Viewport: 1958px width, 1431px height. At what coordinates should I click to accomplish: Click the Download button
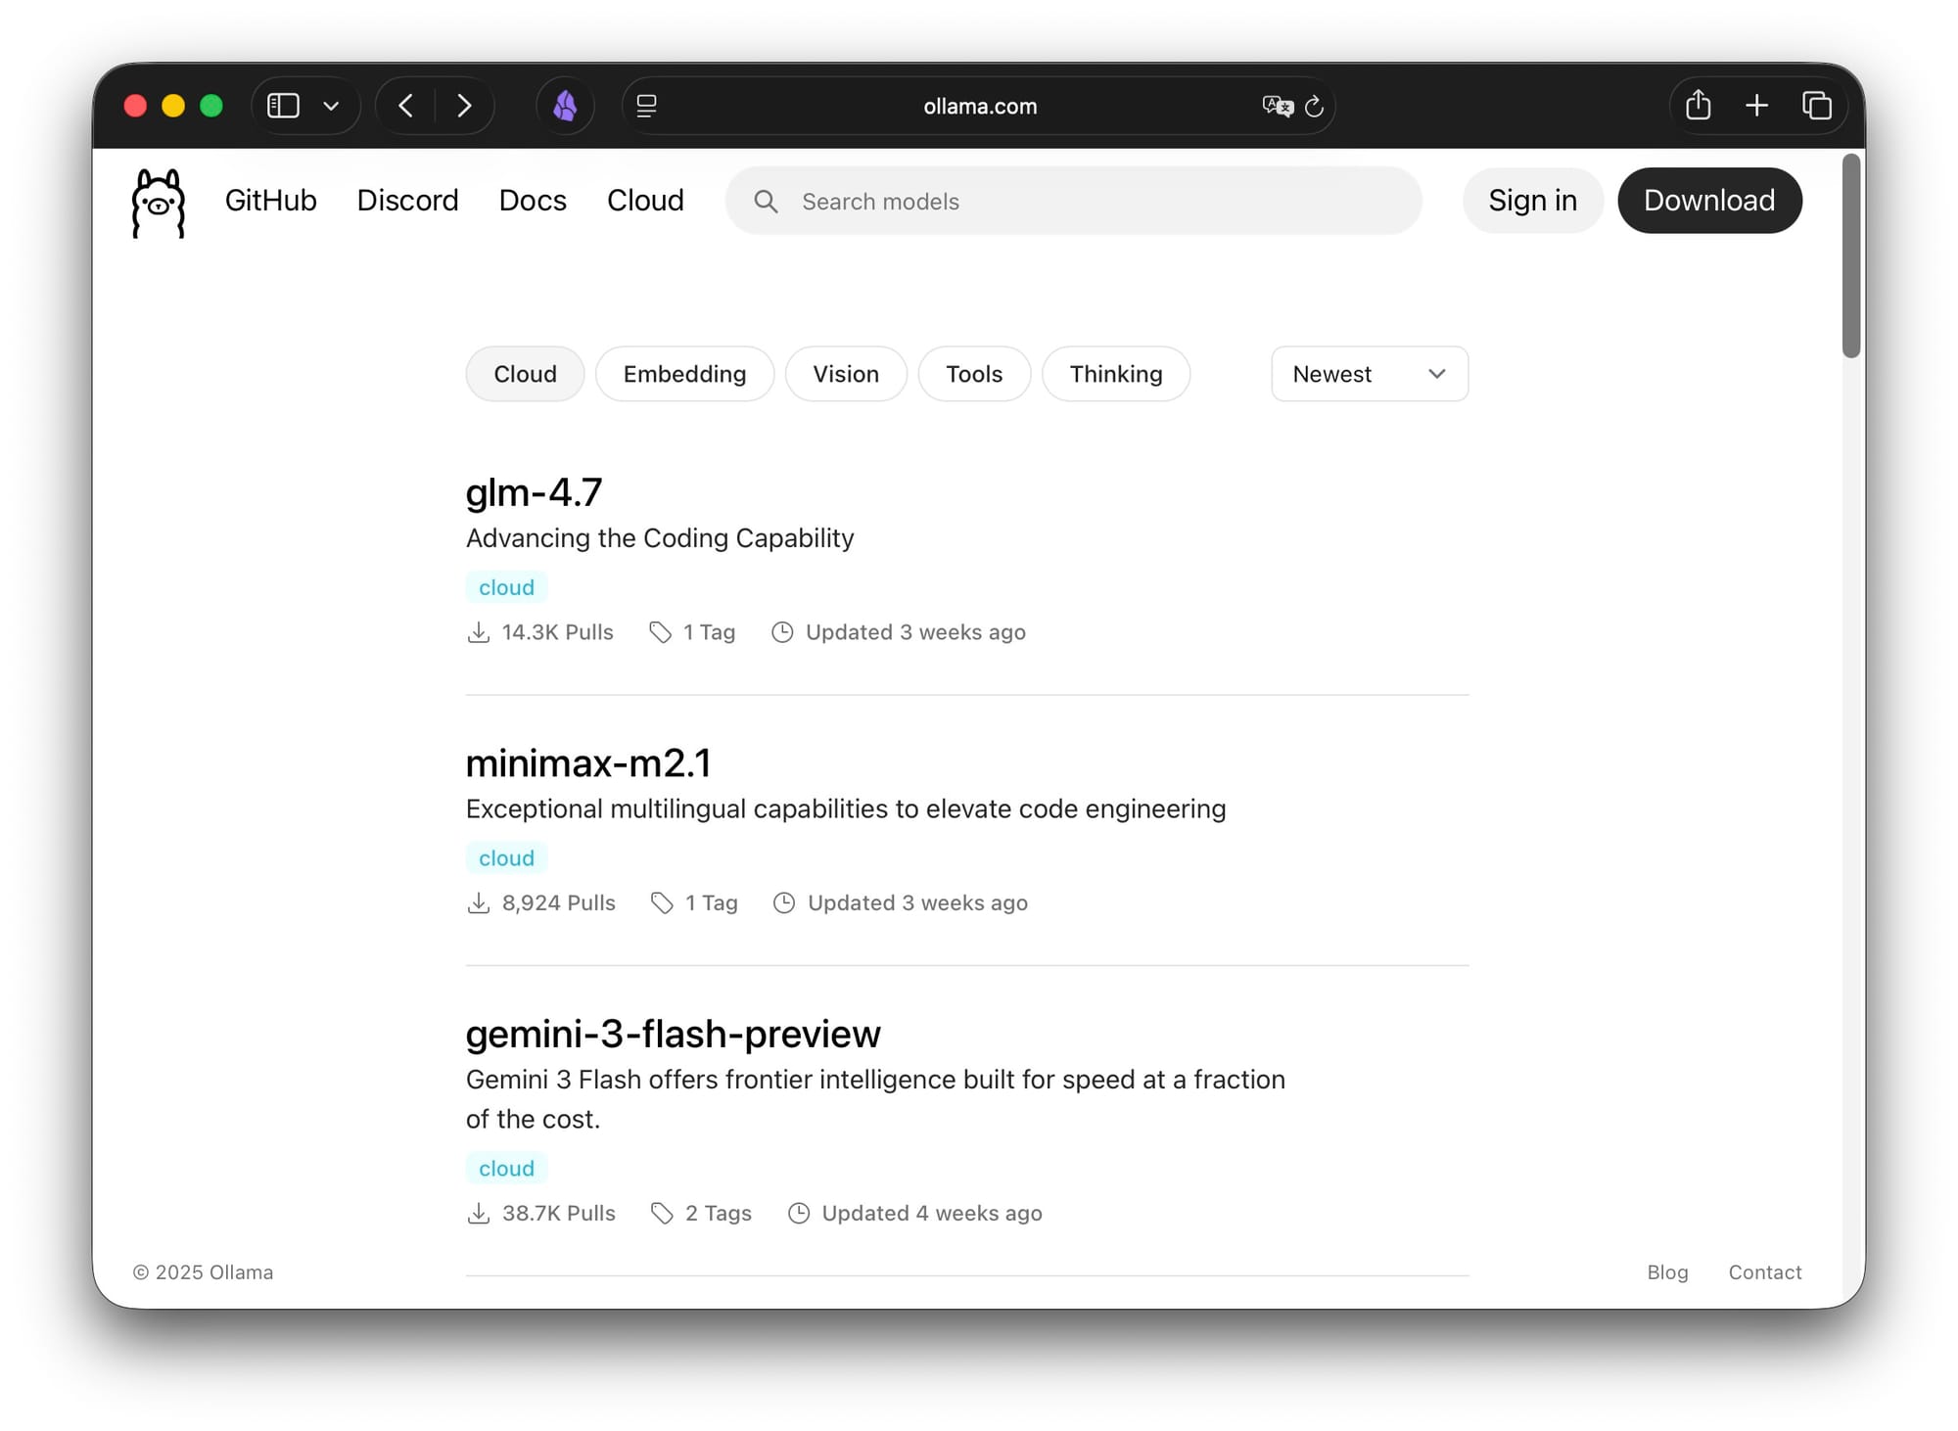coord(1708,201)
